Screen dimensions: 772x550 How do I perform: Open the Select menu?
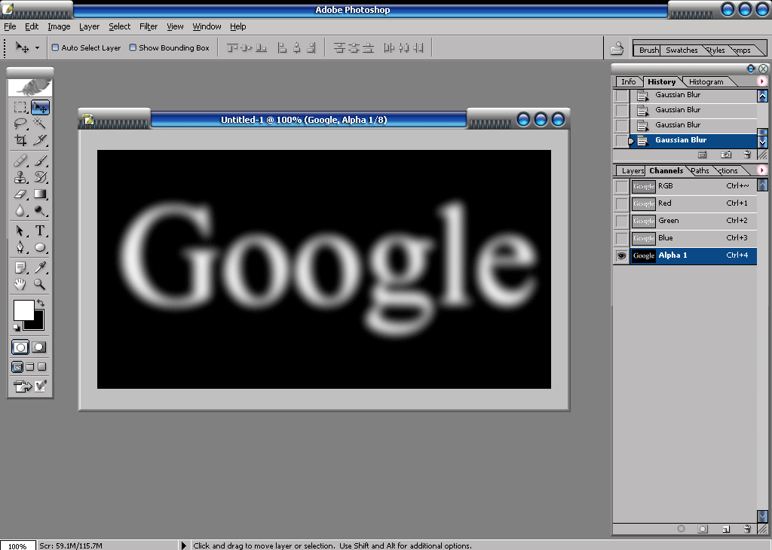(x=120, y=26)
